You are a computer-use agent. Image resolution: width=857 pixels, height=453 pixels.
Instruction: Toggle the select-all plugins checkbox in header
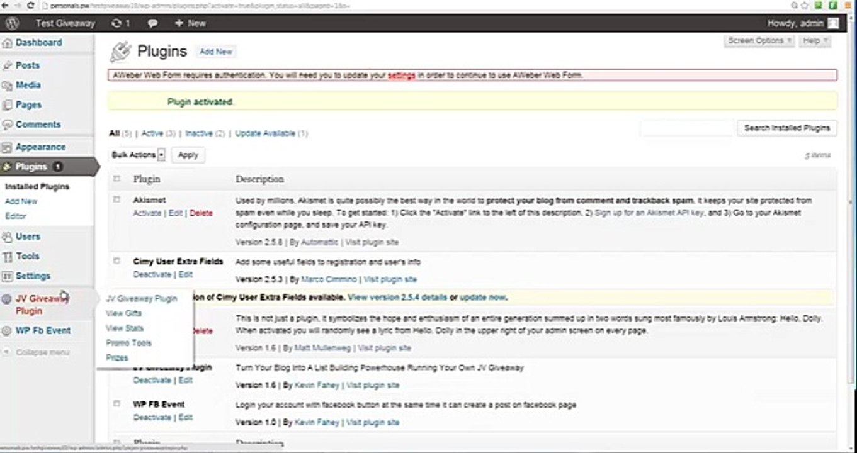point(116,179)
